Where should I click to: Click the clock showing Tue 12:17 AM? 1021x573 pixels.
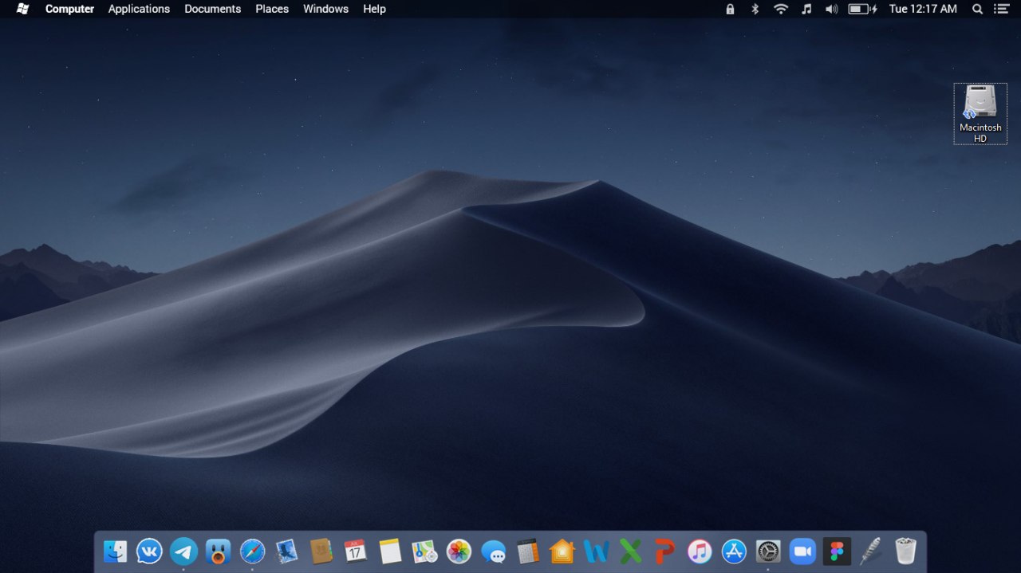[923, 9]
